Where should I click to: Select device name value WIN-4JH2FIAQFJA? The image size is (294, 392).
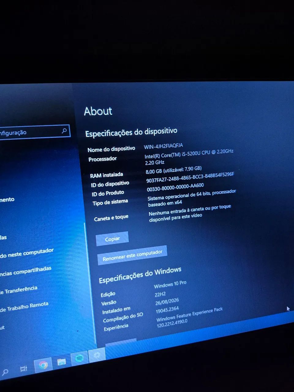click(163, 146)
